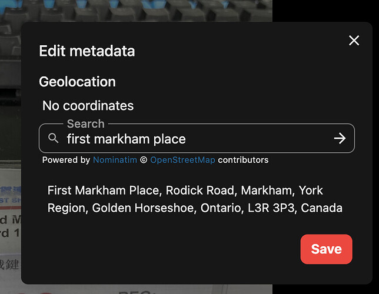Viewport: 379px width, 294px height.
Task: Open the Nominatim link
Action: (x=115, y=160)
